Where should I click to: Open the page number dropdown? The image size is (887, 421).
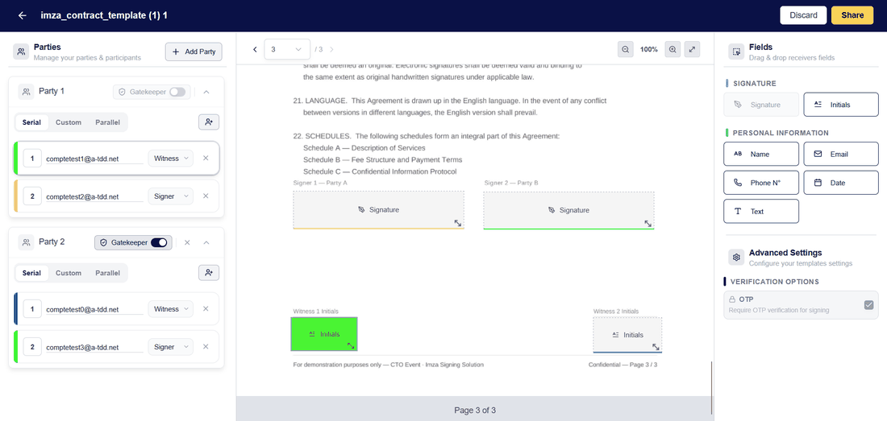point(287,50)
